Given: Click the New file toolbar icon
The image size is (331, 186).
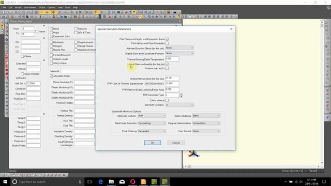Looking at the screenshot, I should click(4, 12).
